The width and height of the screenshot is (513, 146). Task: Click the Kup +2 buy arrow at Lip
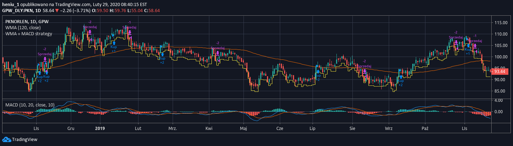(318, 72)
